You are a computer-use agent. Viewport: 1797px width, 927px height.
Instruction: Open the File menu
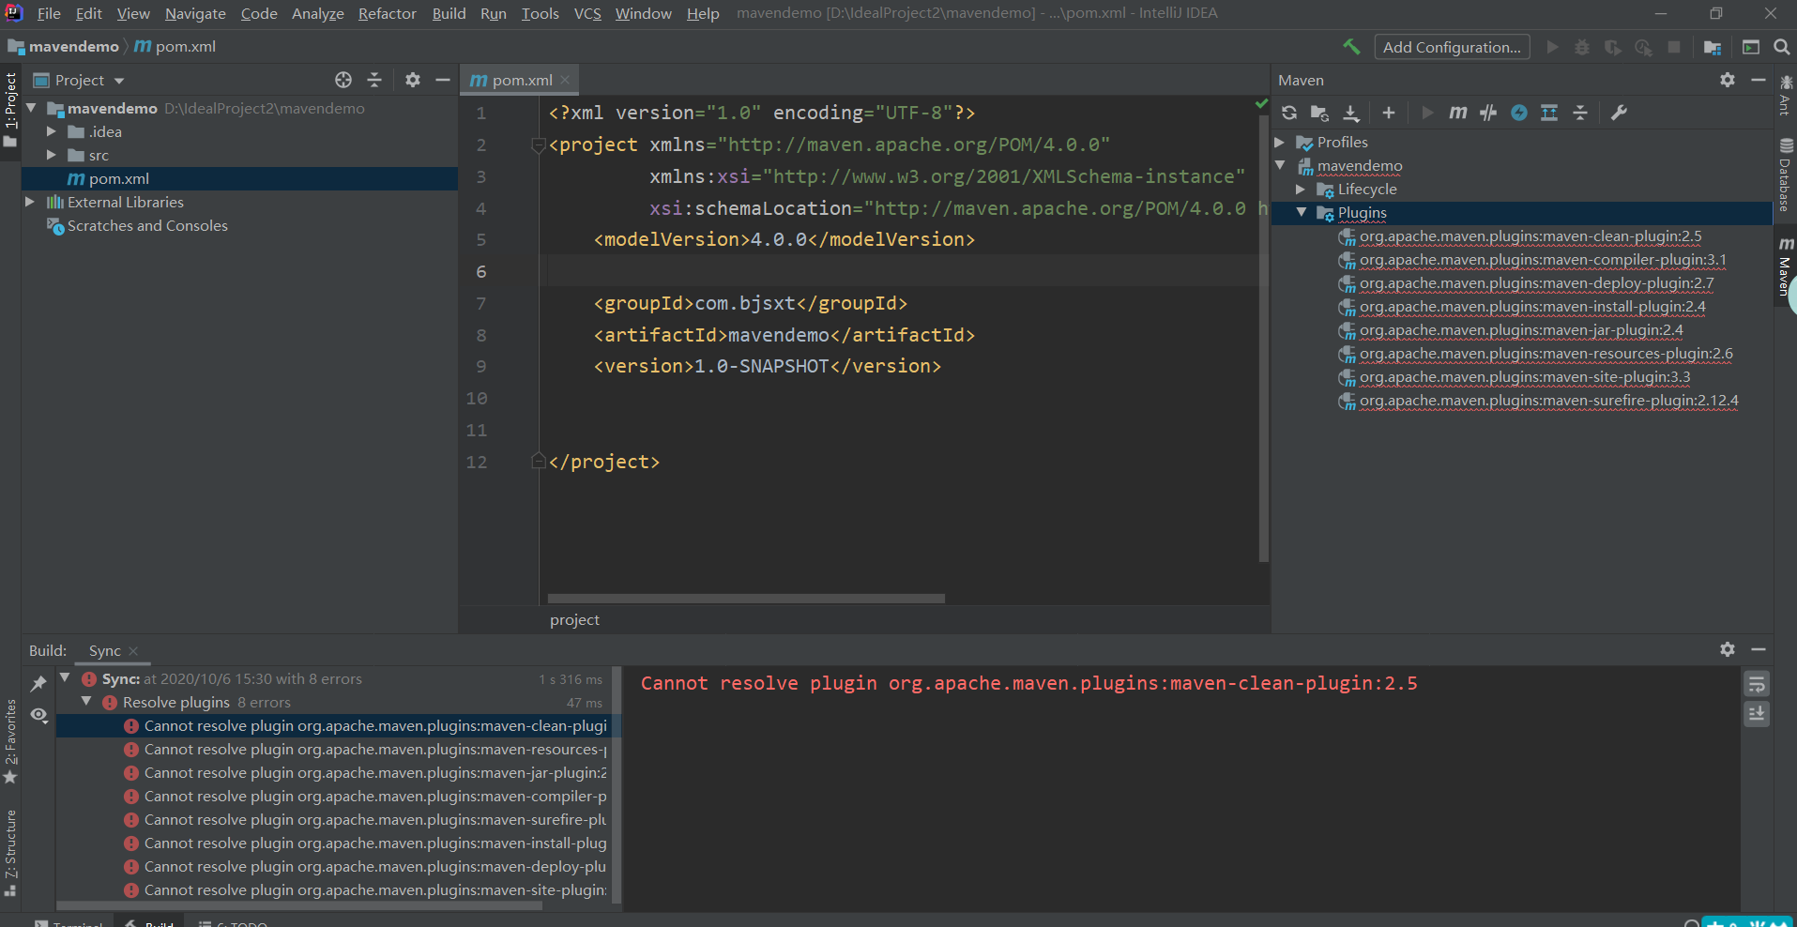(x=49, y=13)
